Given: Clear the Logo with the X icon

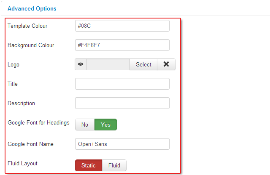Looking at the screenshot, I should tap(166, 64).
